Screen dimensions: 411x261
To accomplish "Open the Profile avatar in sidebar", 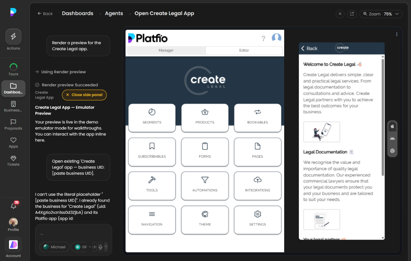I will pos(13,225).
